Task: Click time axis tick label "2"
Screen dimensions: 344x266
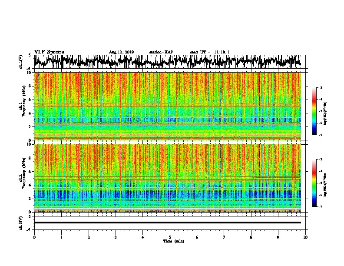Action: [89, 237]
